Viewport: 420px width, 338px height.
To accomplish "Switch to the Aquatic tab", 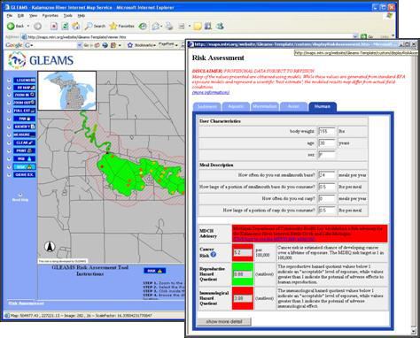I will tap(236, 106).
